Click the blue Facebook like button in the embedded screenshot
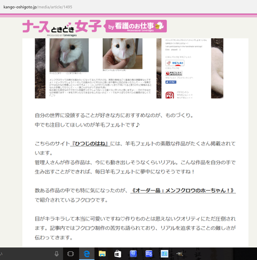Image resolution: width=257 pixels, height=260 pixels. point(171,82)
